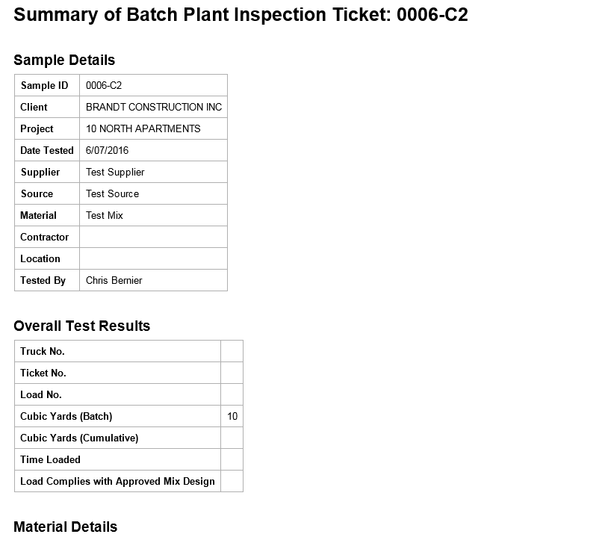Viewport: 614px width, 540px height.
Task: Click the Sample Details heading
Action: (x=64, y=60)
